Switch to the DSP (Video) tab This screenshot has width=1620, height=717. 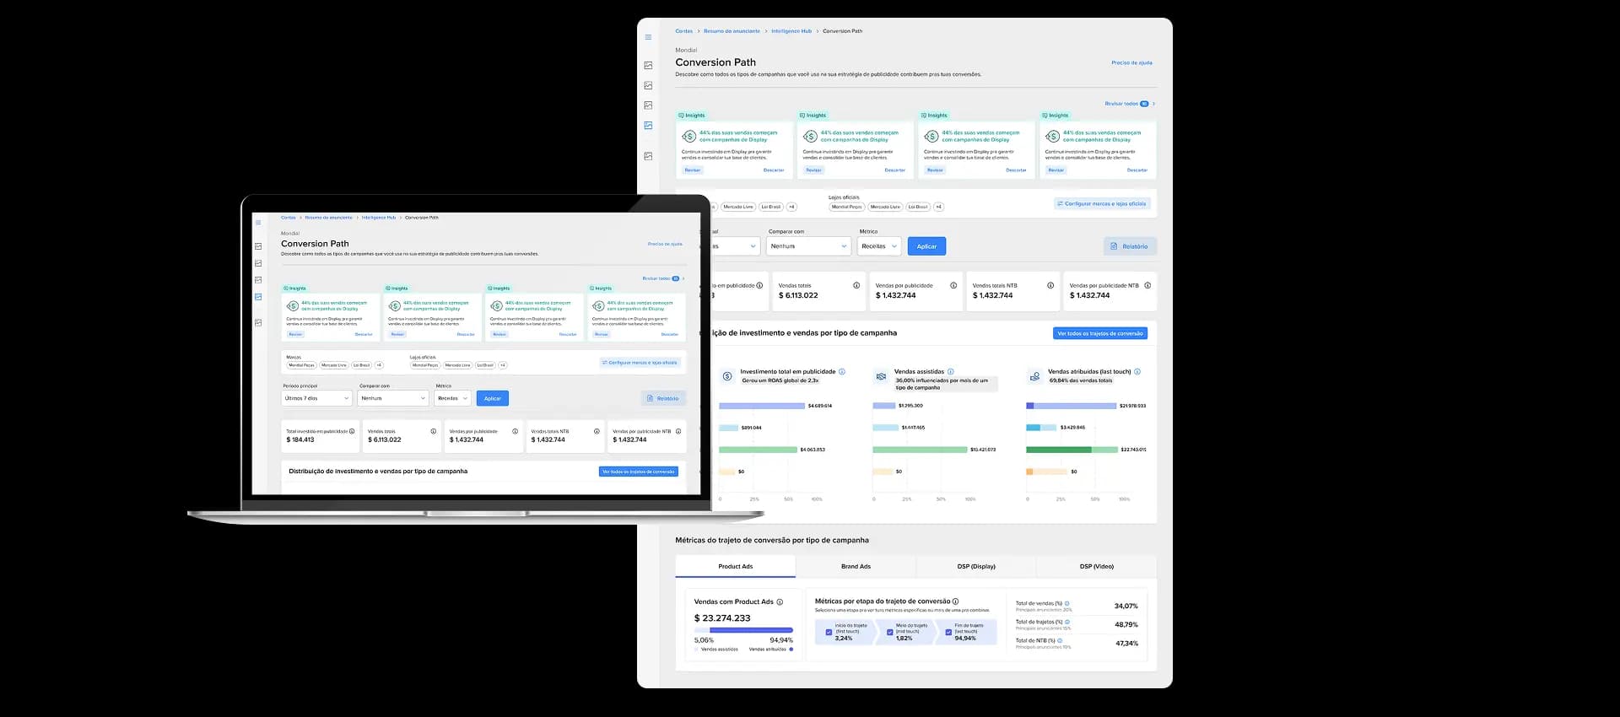pos(1096,566)
